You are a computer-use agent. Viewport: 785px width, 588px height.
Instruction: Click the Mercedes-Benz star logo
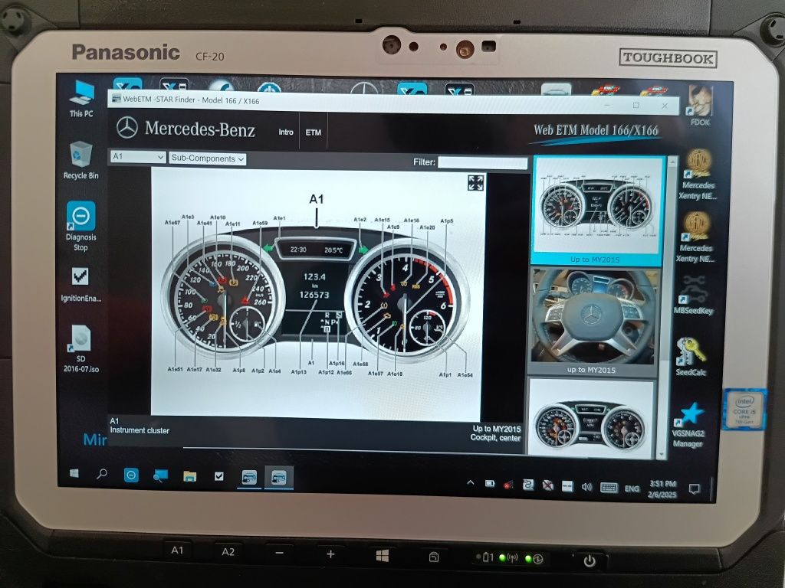pos(126,128)
